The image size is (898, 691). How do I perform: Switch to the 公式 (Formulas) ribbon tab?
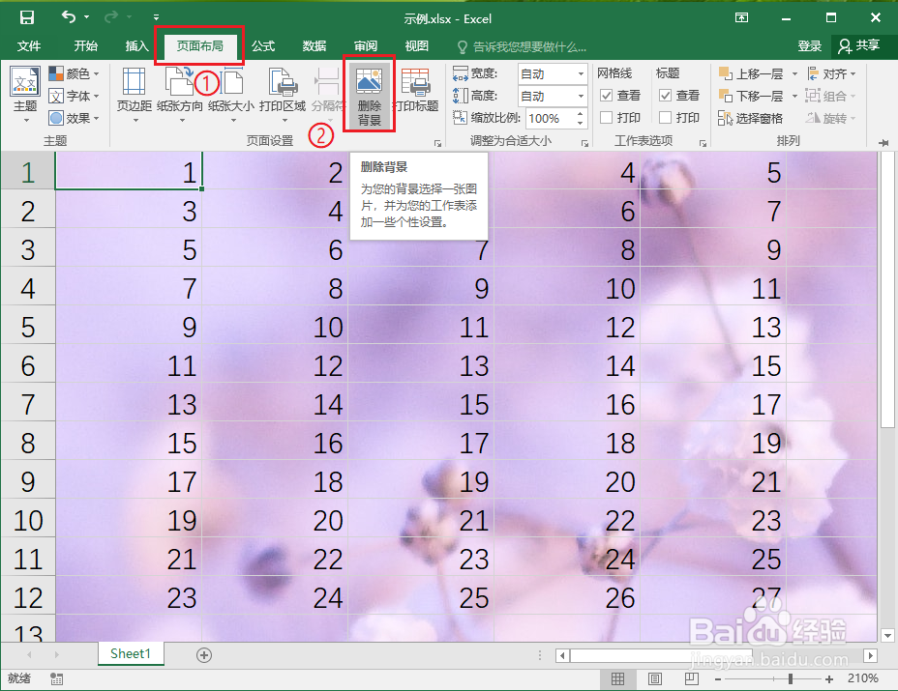262,45
